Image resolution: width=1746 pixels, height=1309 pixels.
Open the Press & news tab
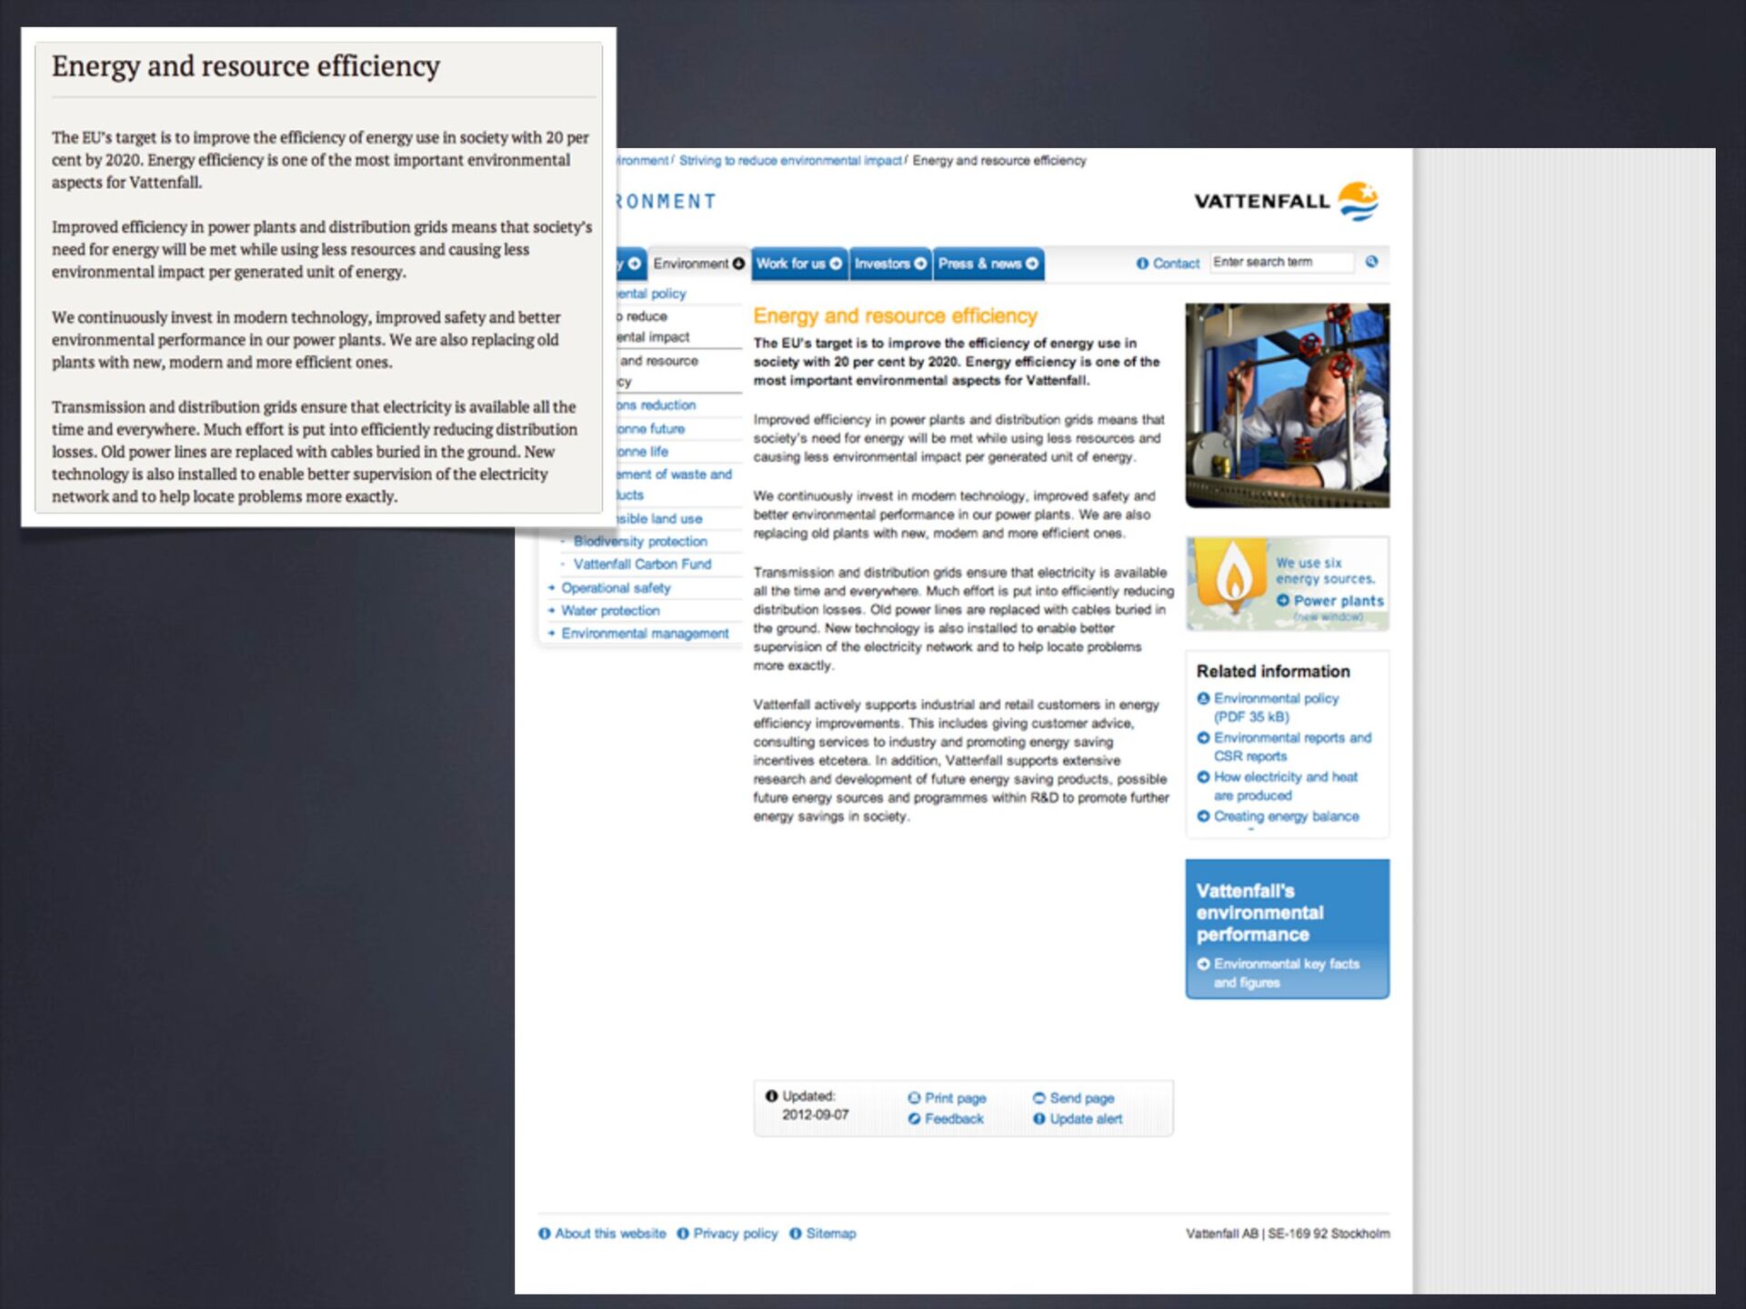(x=988, y=264)
